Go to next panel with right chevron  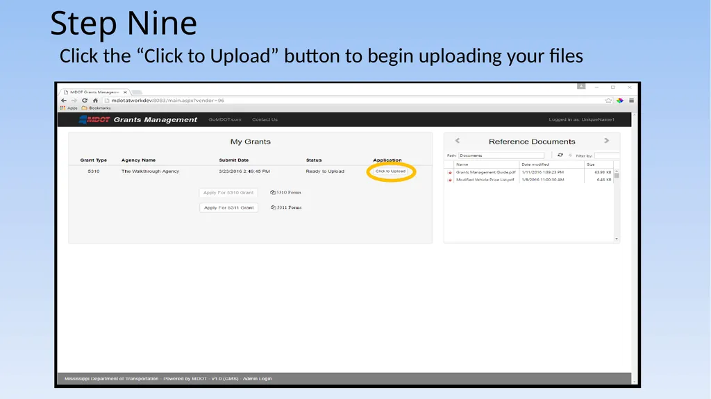pos(607,141)
